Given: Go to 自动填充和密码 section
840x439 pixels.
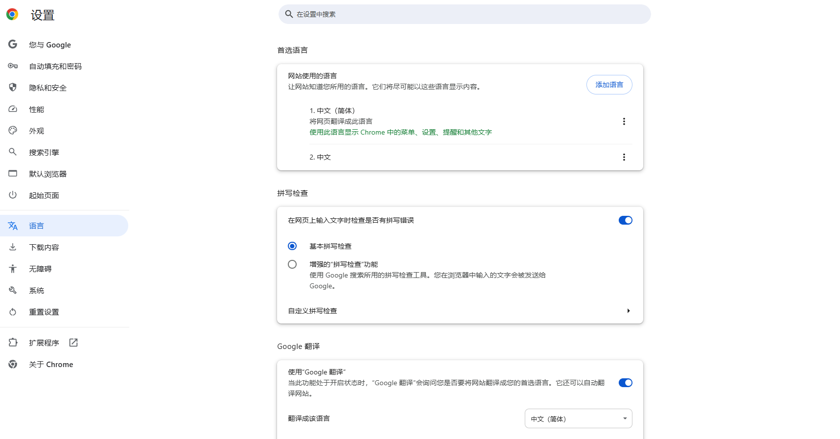Looking at the screenshot, I should [x=64, y=66].
